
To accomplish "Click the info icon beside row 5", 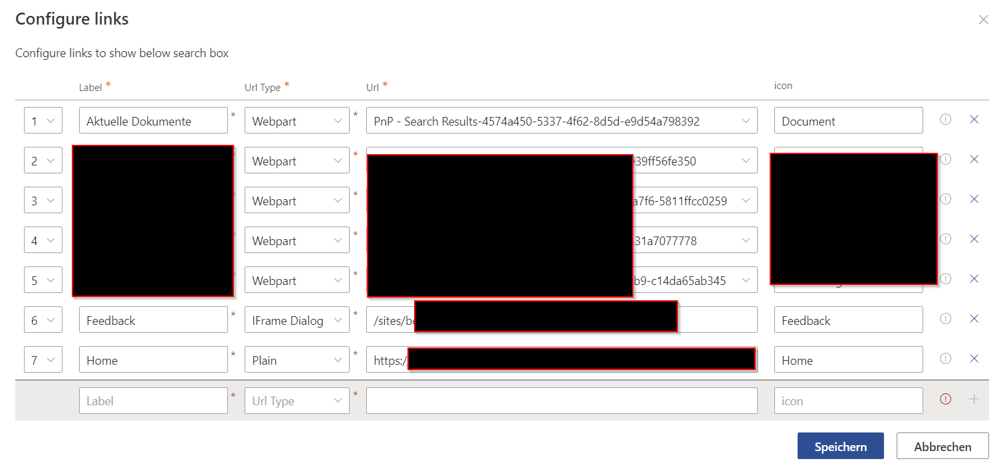I will (x=945, y=279).
